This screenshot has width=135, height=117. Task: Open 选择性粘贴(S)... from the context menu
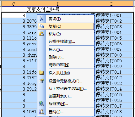(x=66, y=42)
